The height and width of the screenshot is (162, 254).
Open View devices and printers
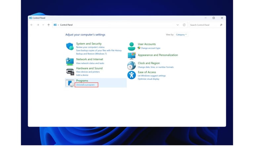88,72
